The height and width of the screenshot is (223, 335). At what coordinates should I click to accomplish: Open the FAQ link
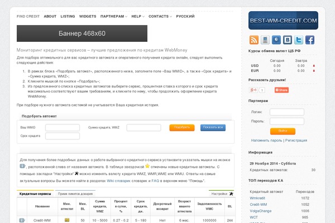tap(155, 181)
